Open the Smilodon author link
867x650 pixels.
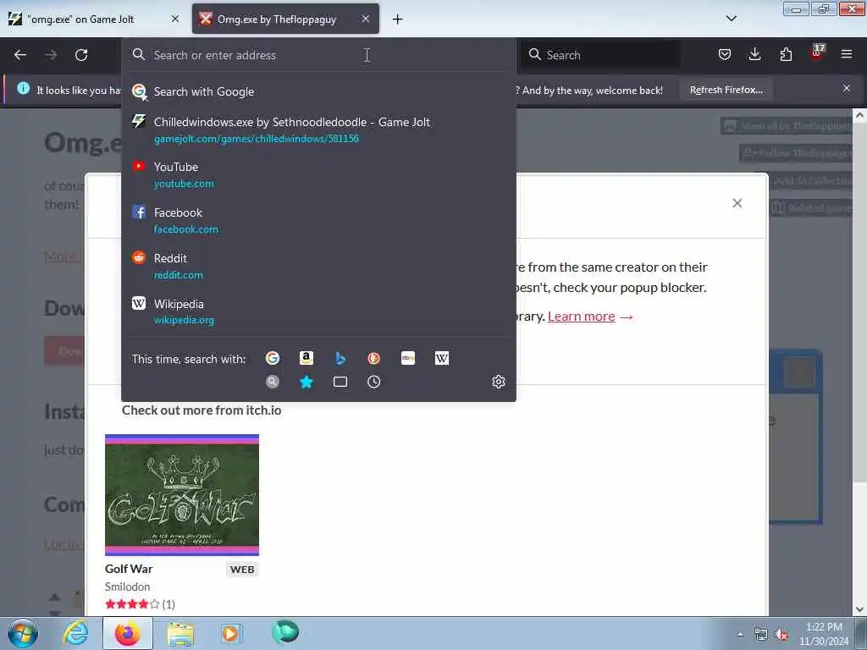click(x=127, y=587)
